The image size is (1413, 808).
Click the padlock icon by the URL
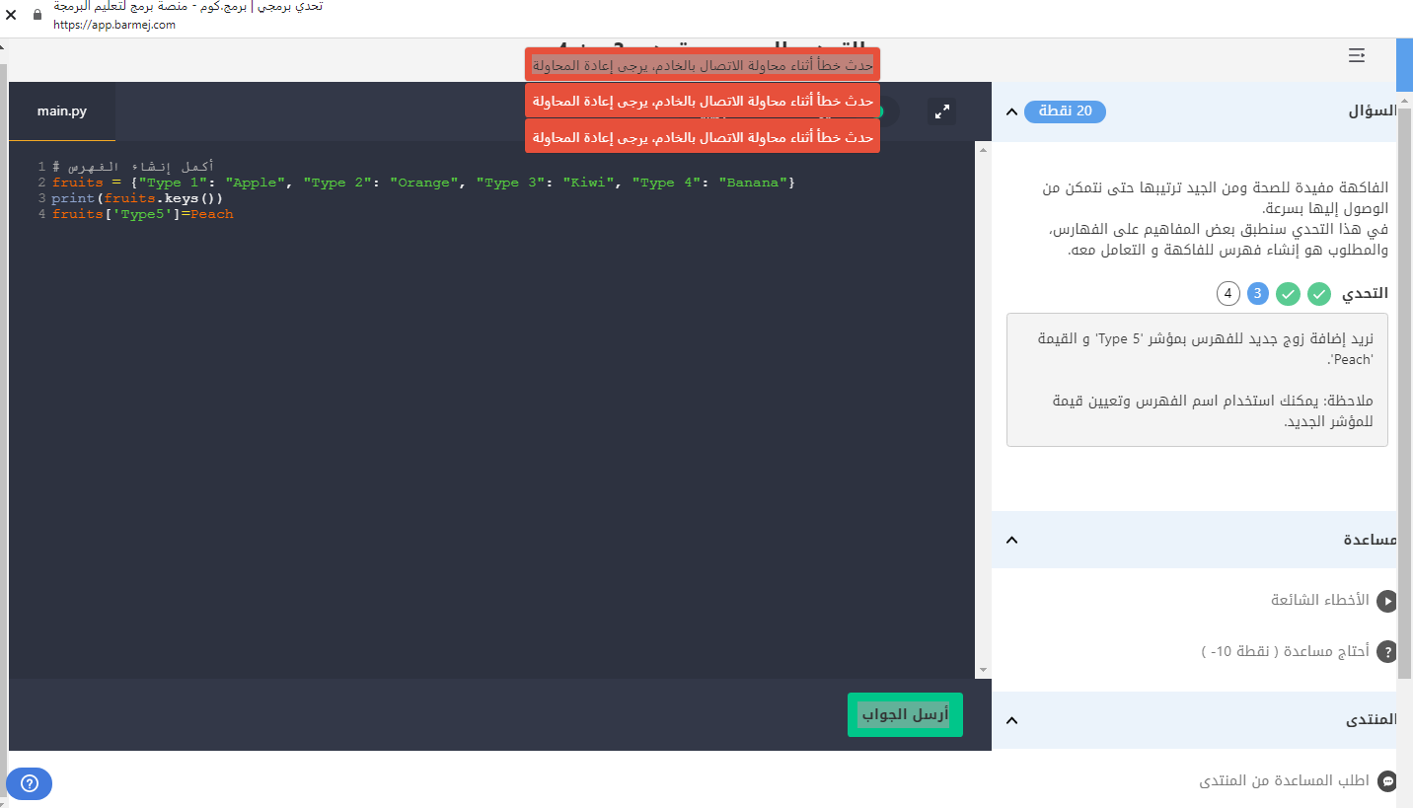(37, 15)
